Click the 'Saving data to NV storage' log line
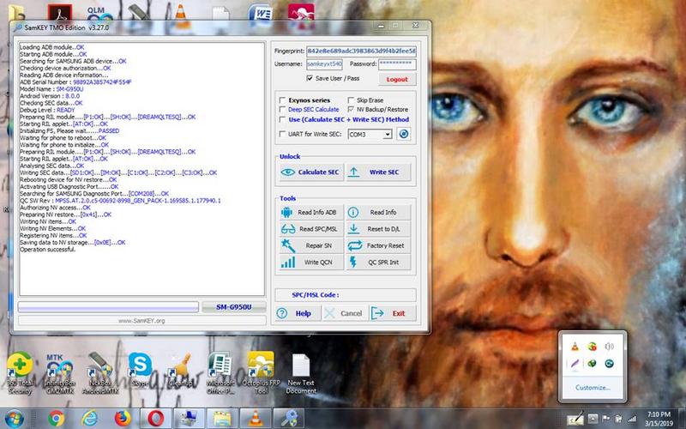This screenshot has height=429, width=686. [73, 243]
